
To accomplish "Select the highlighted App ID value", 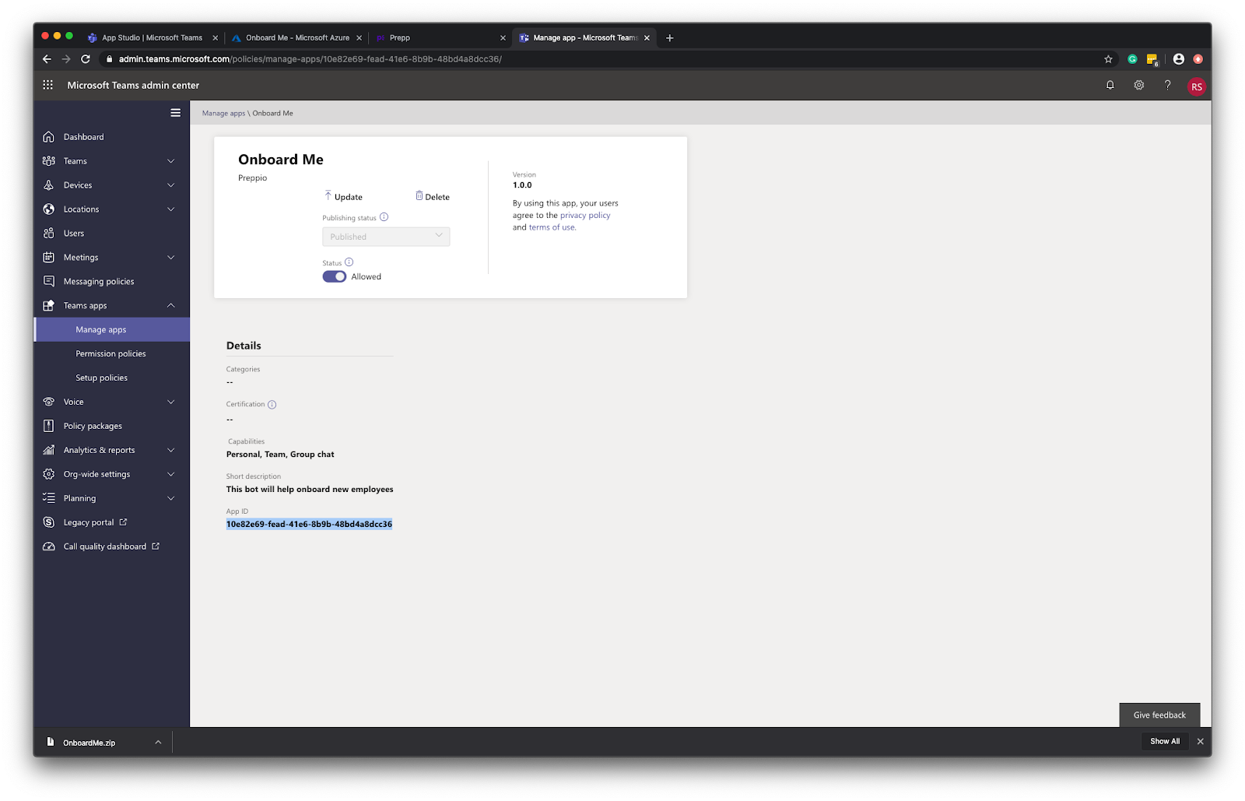I will pyautogui.click(x=309, y=525).
